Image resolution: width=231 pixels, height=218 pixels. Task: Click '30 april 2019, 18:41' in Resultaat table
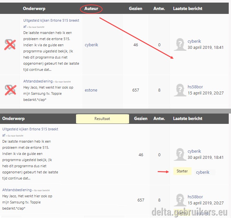205,157
